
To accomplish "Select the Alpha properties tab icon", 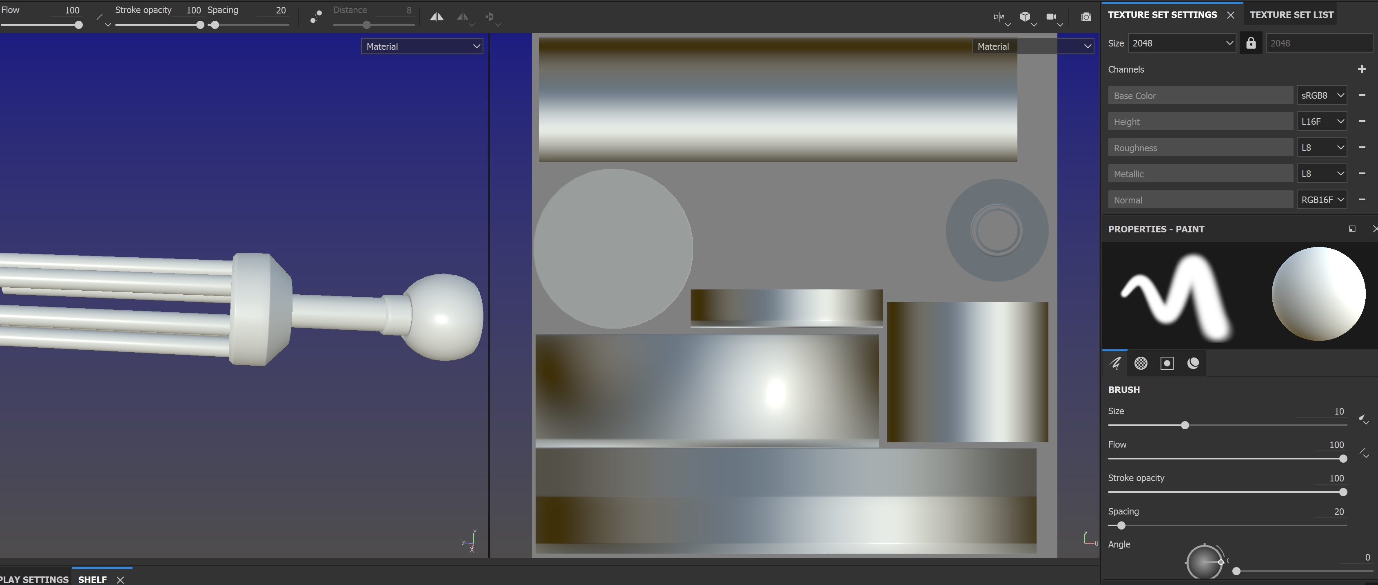I will (x=1141, y=364).
